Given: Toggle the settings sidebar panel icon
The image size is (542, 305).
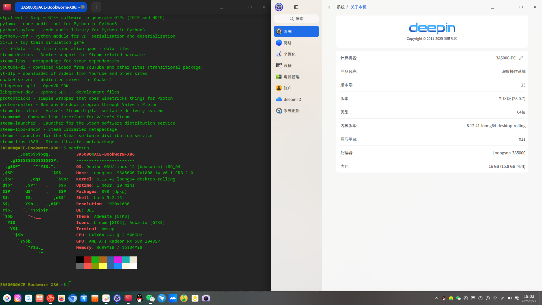Looking at the screenshot, I should (x=296, y=7).
